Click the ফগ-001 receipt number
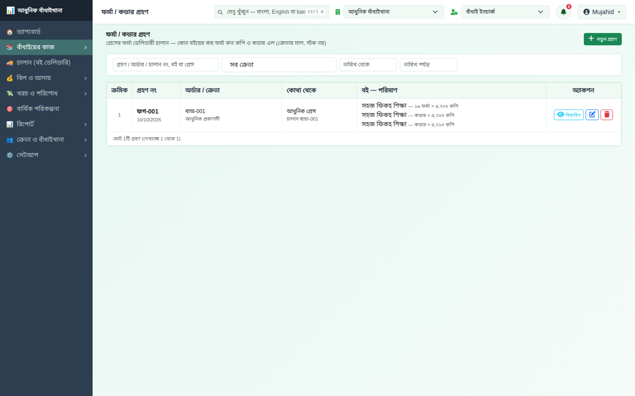The image size is (635, 396). (x=147, y=111)
